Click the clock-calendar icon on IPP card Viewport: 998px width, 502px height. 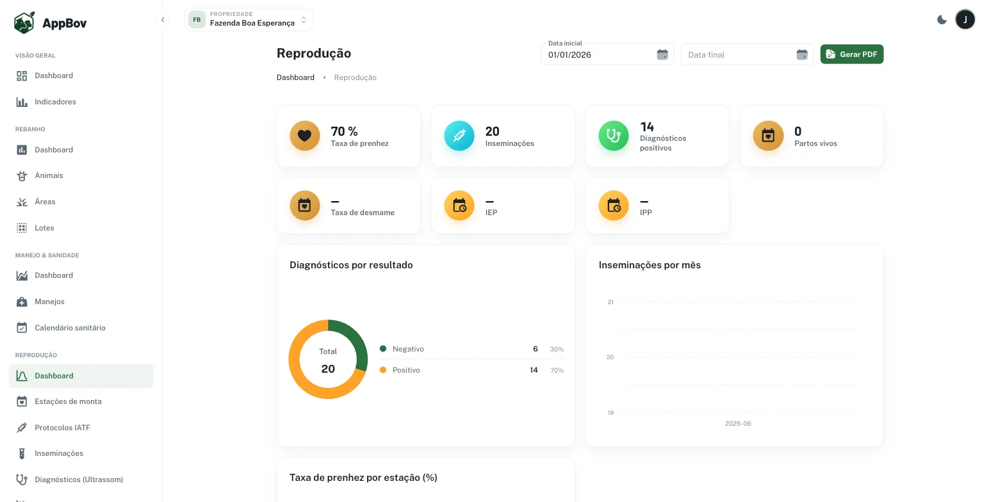tap(614, 206)
